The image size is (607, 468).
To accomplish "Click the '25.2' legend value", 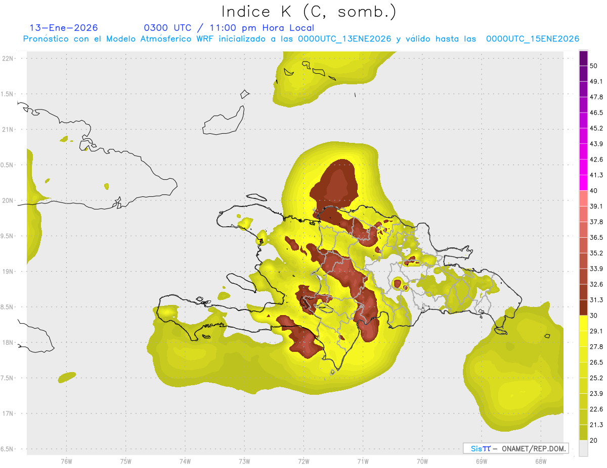I will tap(596, 378).
